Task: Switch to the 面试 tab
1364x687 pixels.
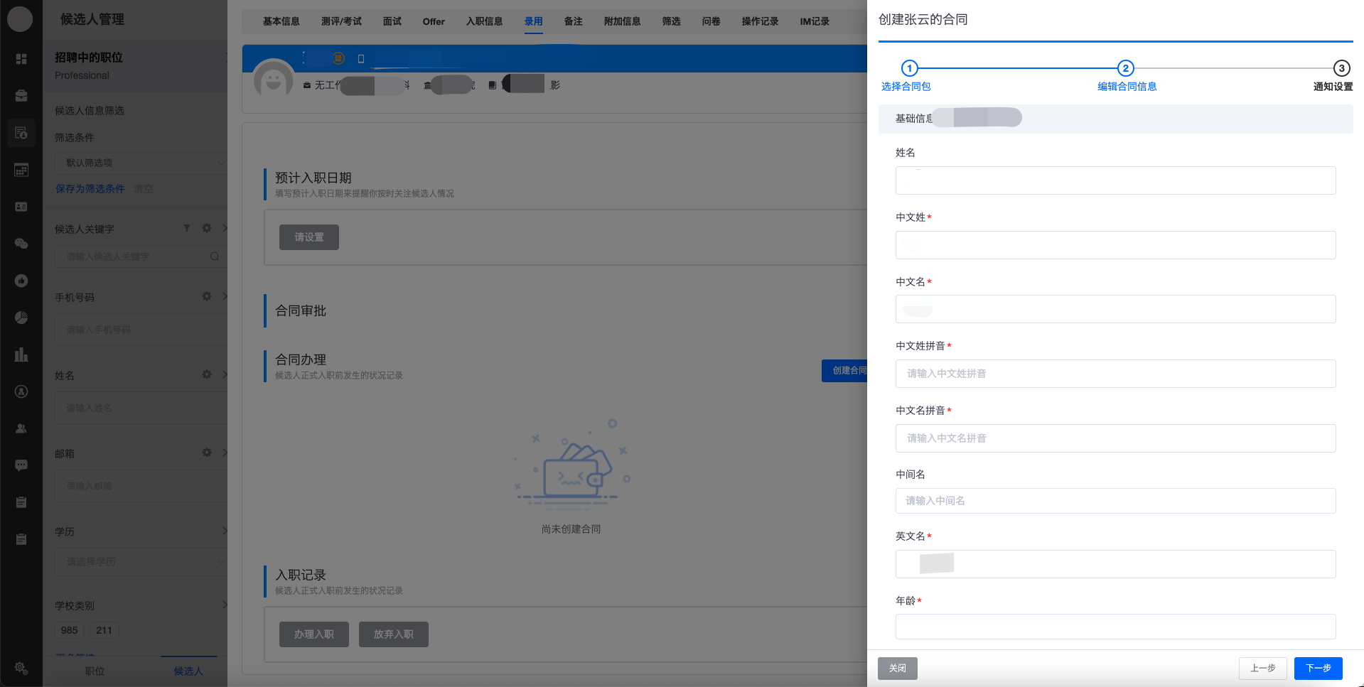Action: [x=392, y=21]
